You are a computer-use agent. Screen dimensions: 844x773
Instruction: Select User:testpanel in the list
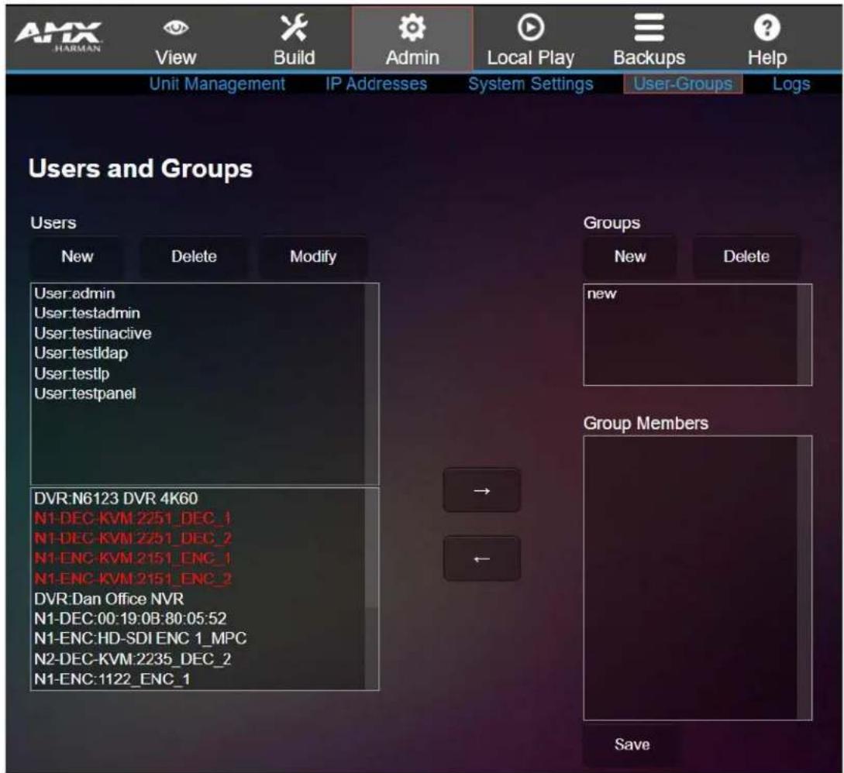[x=198, y=393]
